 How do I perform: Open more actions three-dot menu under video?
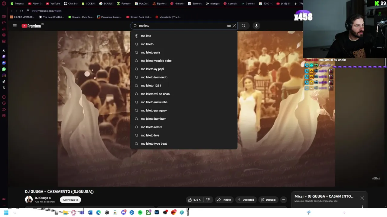[283, 200]
